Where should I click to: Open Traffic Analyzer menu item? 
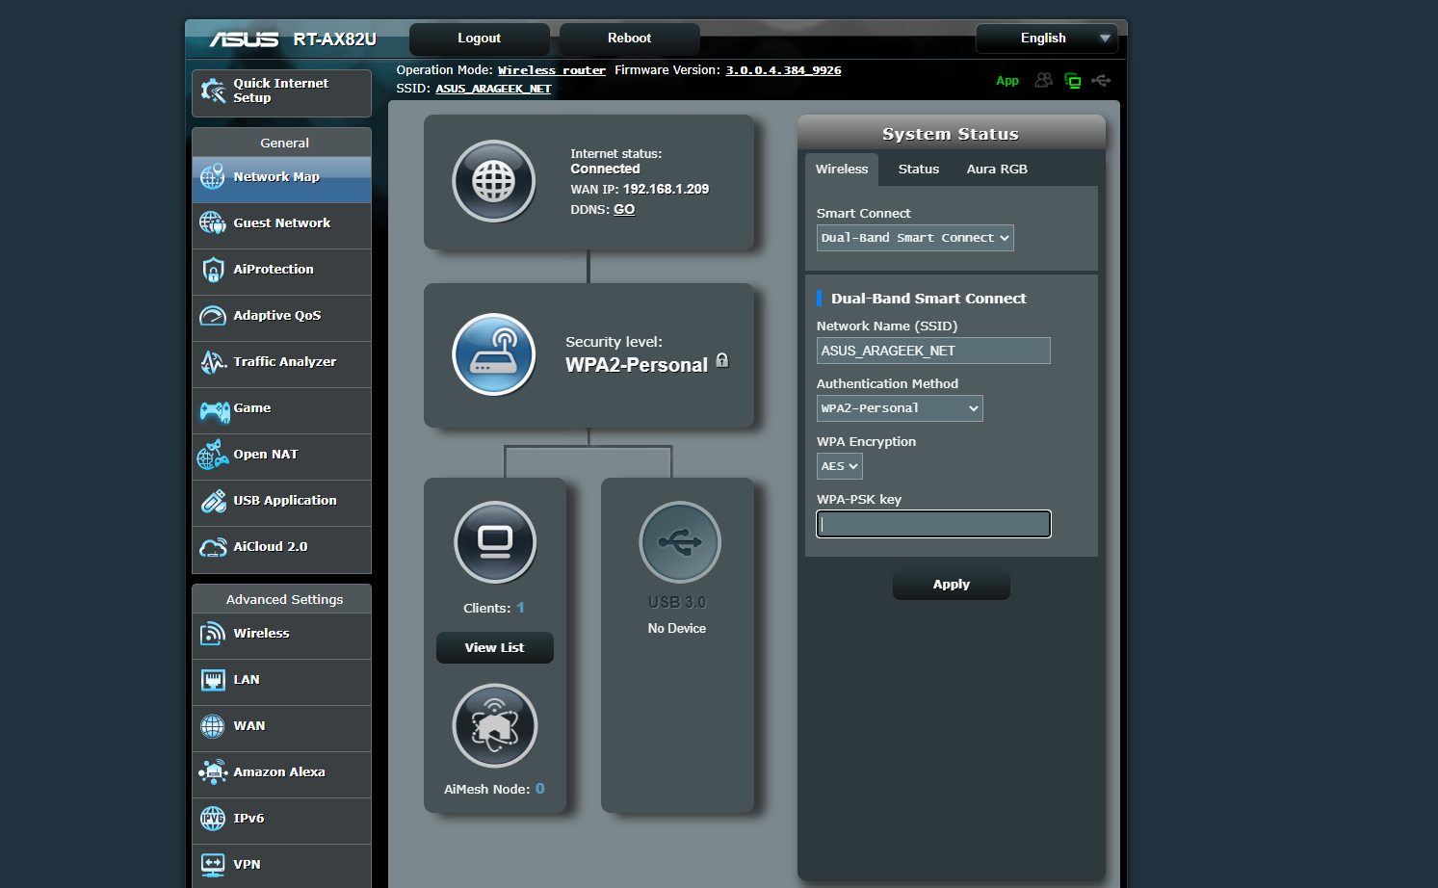tap(281, 364)
